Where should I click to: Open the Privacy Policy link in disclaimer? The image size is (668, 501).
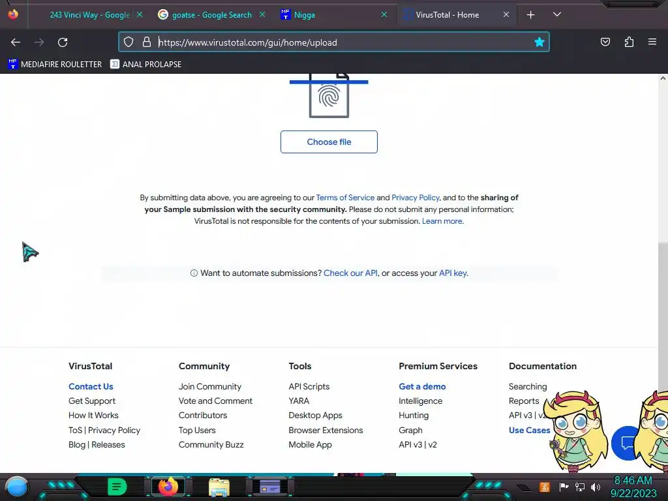click(x=415, y=198)
